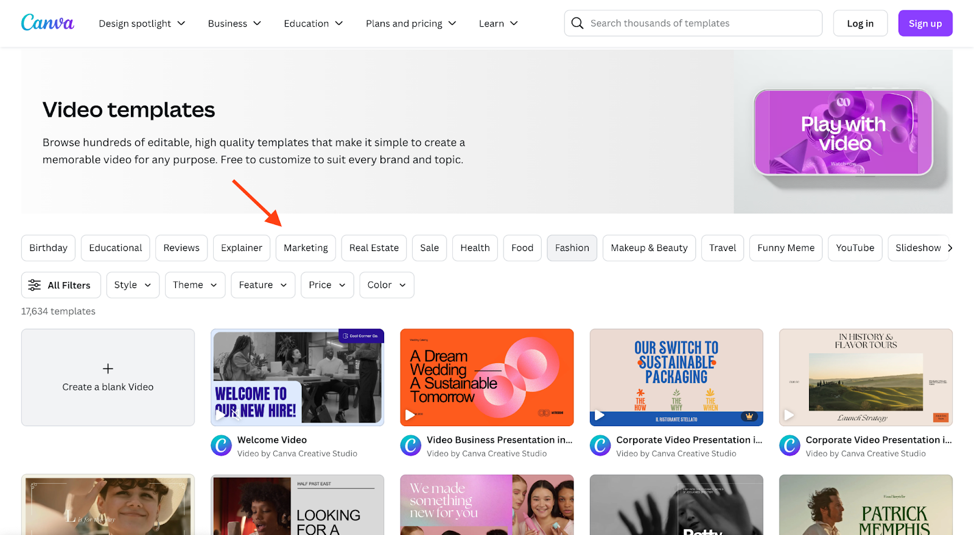This screenshot has height=535, width=974.
Task: Select the Makeup & Beauty category chip
Action: point(649,248)
